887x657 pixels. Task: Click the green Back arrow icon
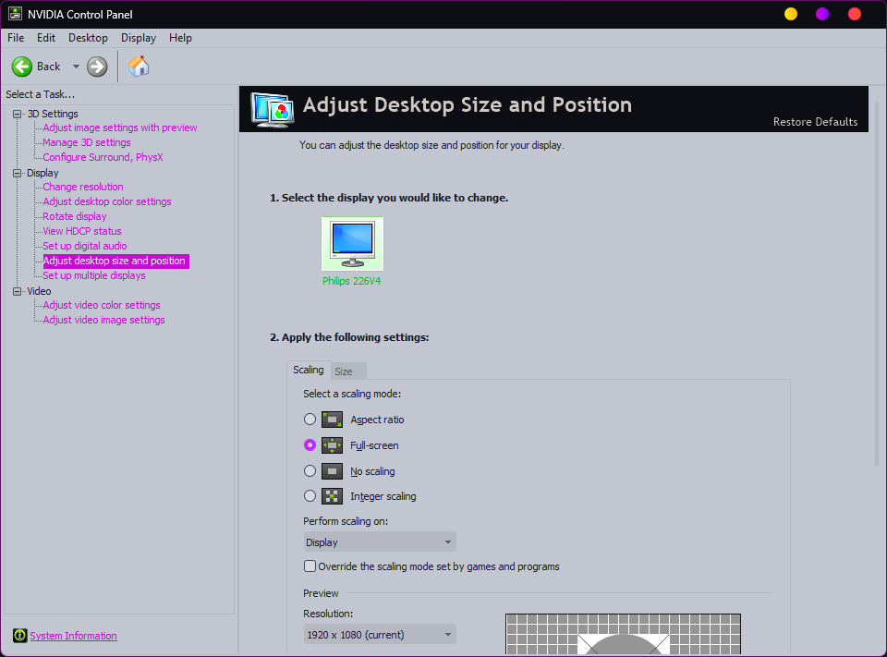tap(22, 67)
